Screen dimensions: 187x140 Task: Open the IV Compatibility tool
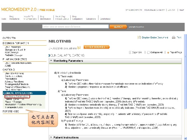(30, 18)
